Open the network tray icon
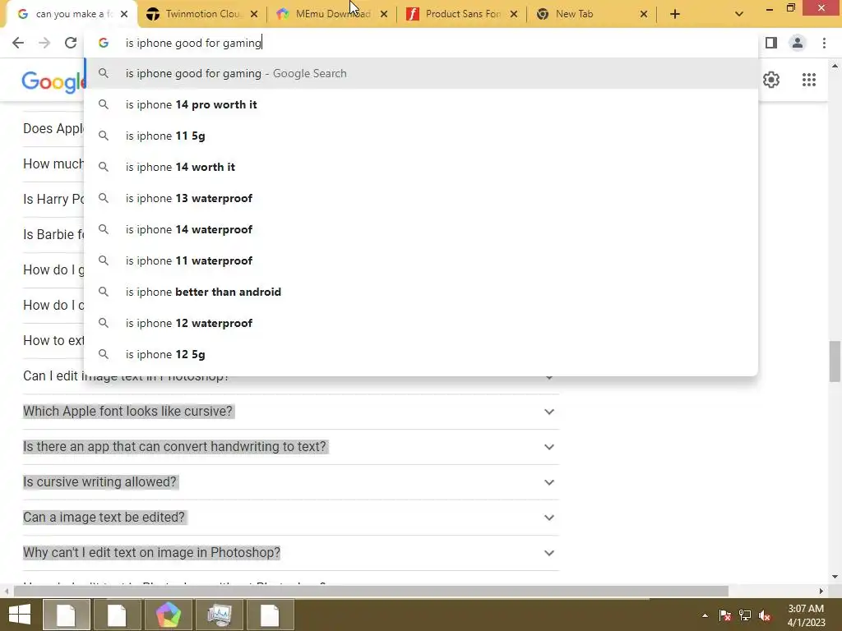 coord(745,615)
